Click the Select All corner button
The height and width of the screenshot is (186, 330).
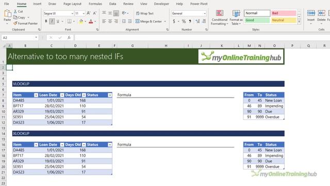point(4,45)
